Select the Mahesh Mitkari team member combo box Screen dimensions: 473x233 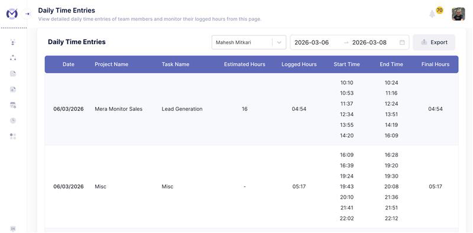point(249,42)
